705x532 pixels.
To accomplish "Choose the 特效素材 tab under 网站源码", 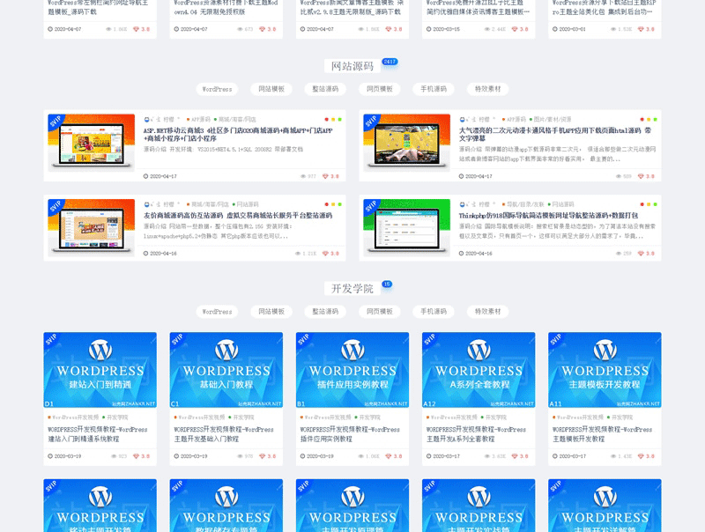I will 488,89.
